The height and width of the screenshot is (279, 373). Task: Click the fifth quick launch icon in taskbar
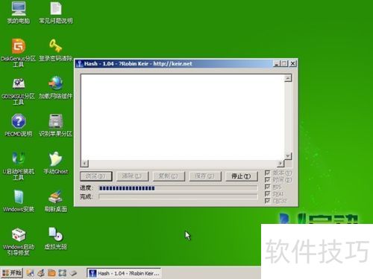click(73, 273)
